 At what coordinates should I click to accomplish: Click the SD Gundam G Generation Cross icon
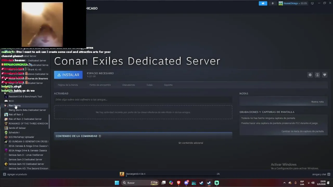click(6, 142)
